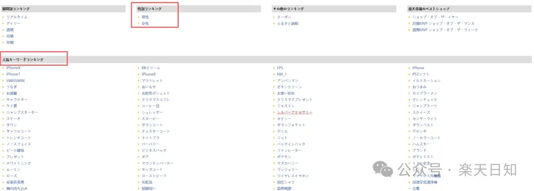Open the オキシクリーン keyword ranking

(289, 87)
